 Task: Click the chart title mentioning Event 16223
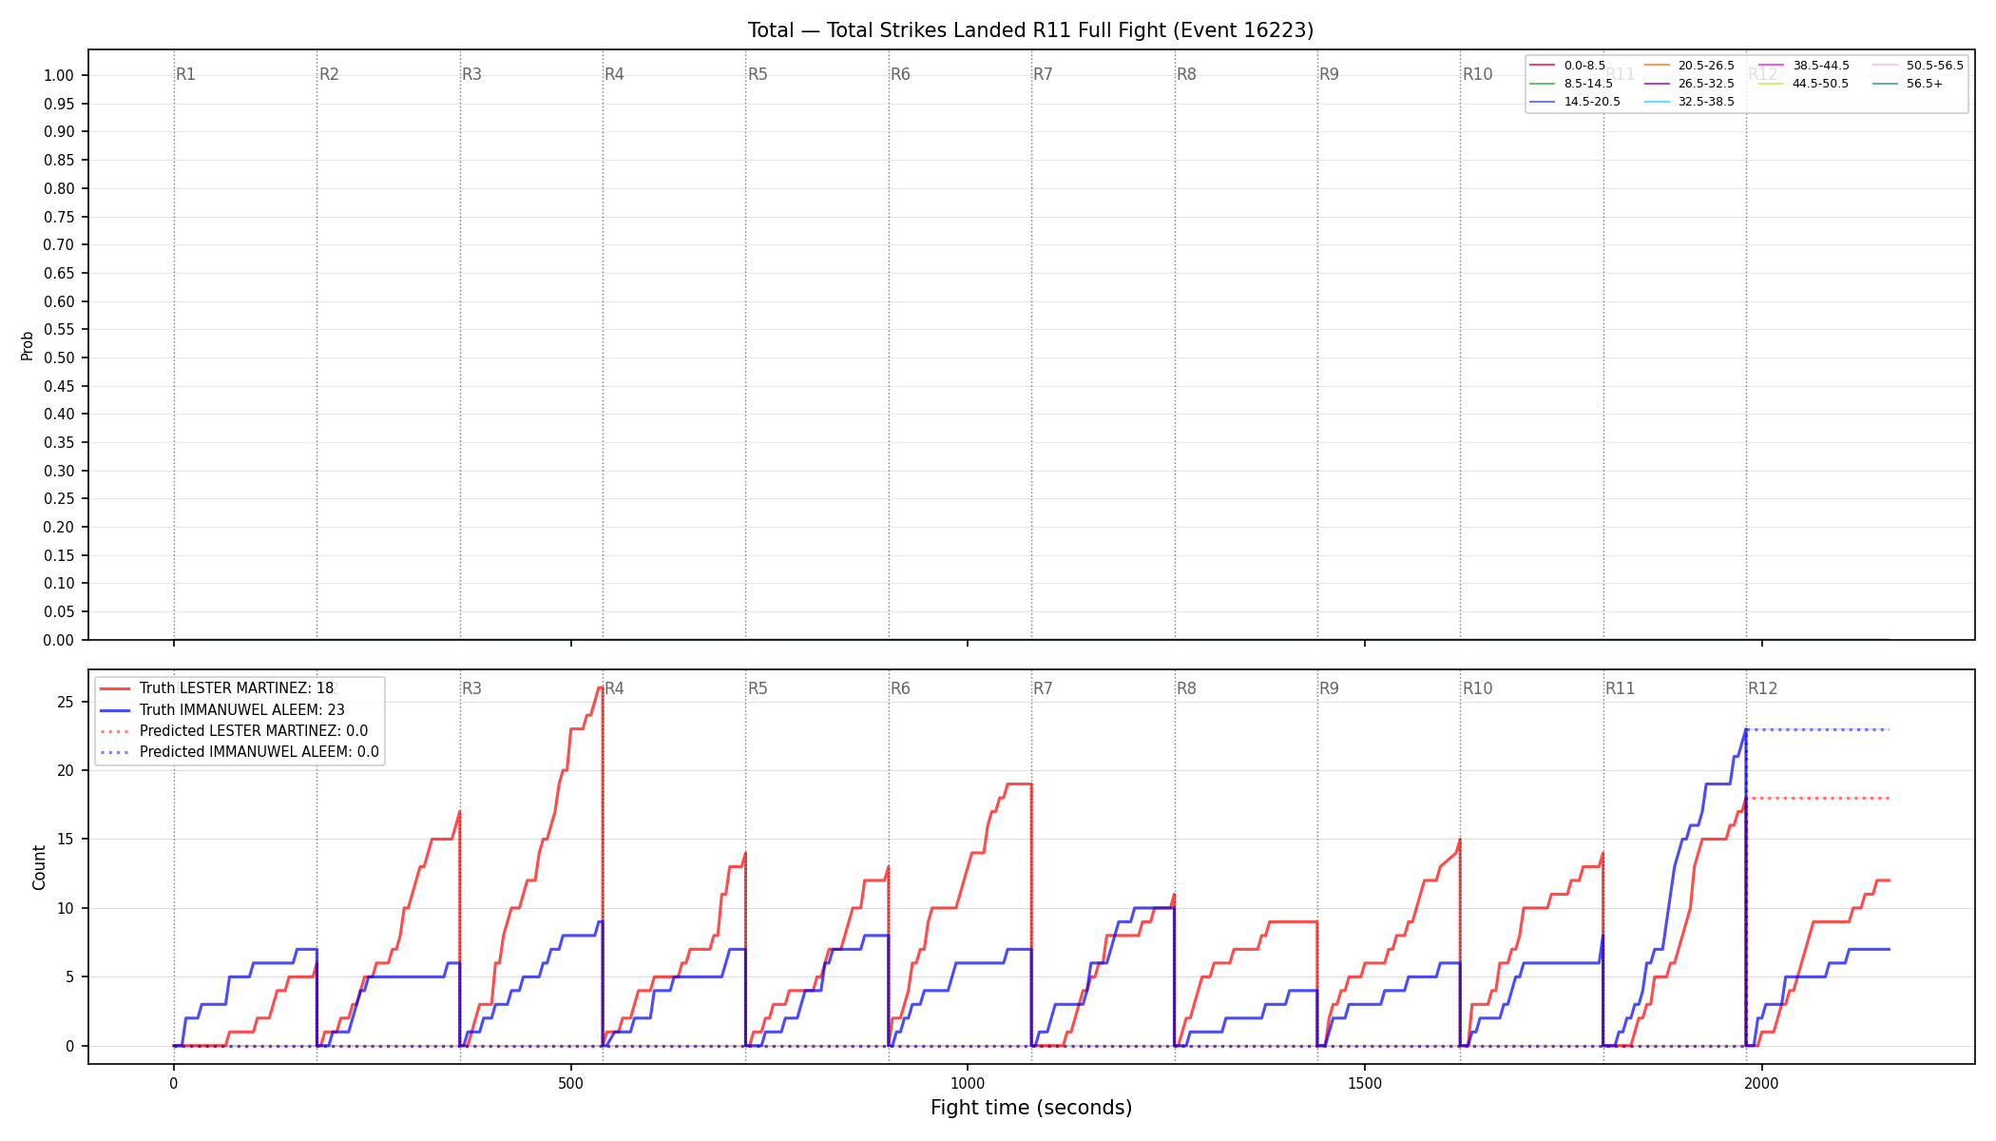[1030, 30]
